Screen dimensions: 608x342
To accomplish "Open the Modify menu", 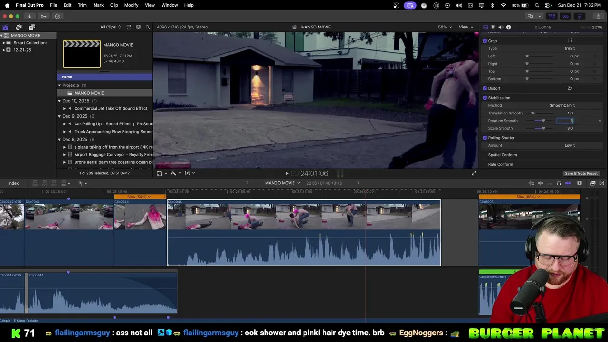I will 132,5.
